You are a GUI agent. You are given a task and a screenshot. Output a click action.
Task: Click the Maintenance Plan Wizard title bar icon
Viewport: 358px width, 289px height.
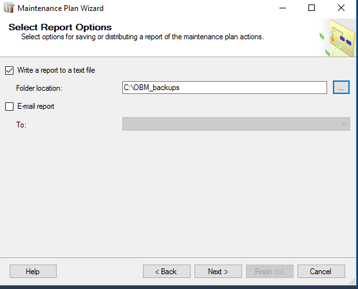(x=9, y=8)
